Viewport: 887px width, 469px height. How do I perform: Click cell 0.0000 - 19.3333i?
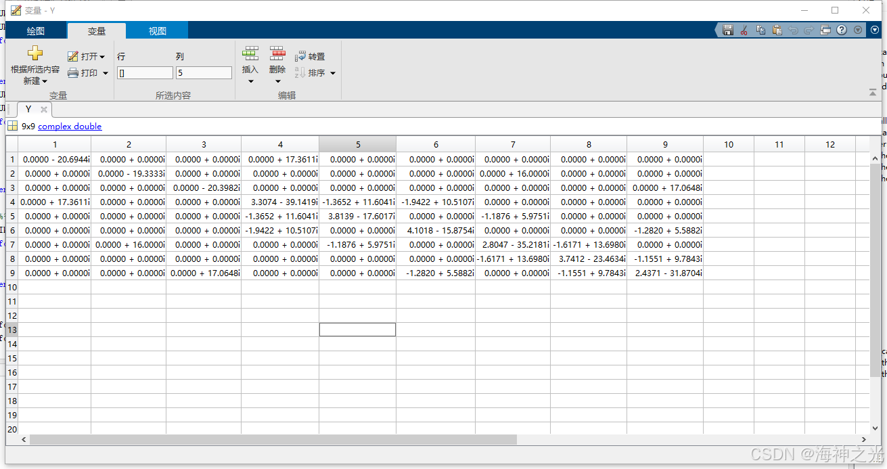(x=129, y=173)
